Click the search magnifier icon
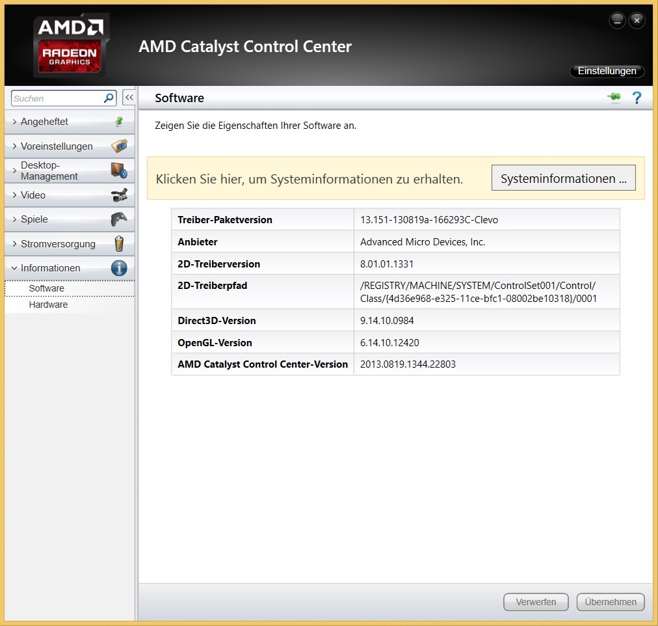Screen dimensions: 658x626 [109, 98]
